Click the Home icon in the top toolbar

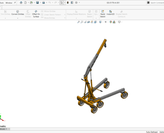(x=21, y=3)
